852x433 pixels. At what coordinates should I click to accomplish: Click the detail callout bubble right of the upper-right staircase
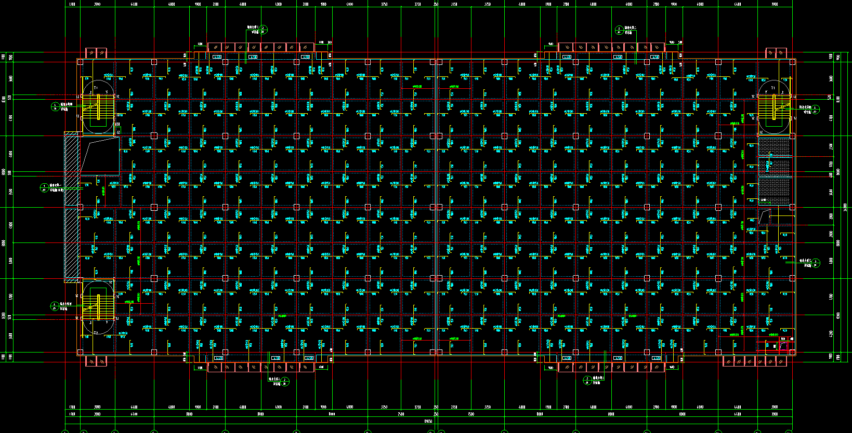[x=816, y=109]
